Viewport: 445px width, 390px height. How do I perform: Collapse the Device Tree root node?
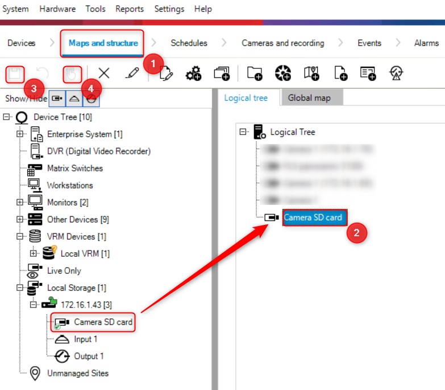click(x=6, y=117)
